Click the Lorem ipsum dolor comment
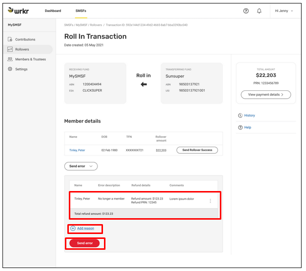The height and width of the screenshot is (271, 306). coord(182,199)
